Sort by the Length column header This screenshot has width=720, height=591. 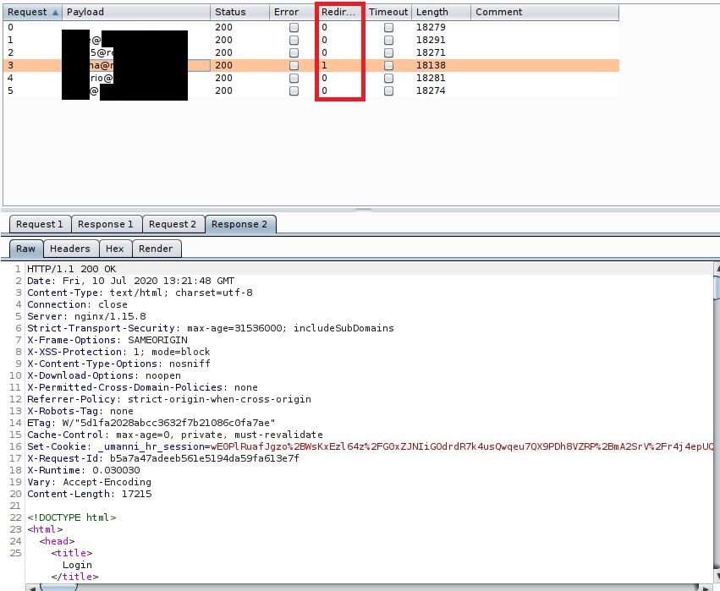click(x=441, y=13)
